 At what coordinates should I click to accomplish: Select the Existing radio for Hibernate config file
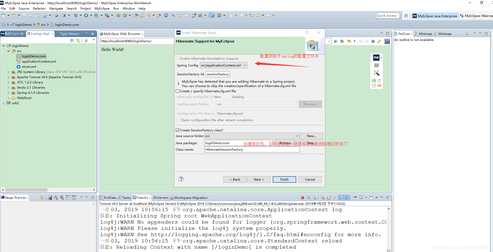[230, 97]
